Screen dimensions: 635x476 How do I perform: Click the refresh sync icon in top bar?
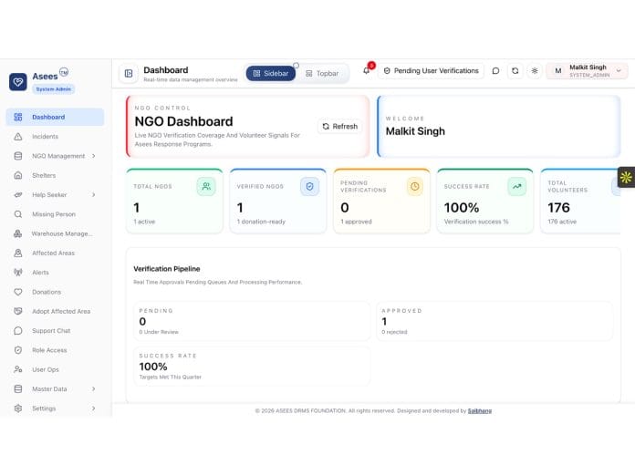click(x=515, y=71)
